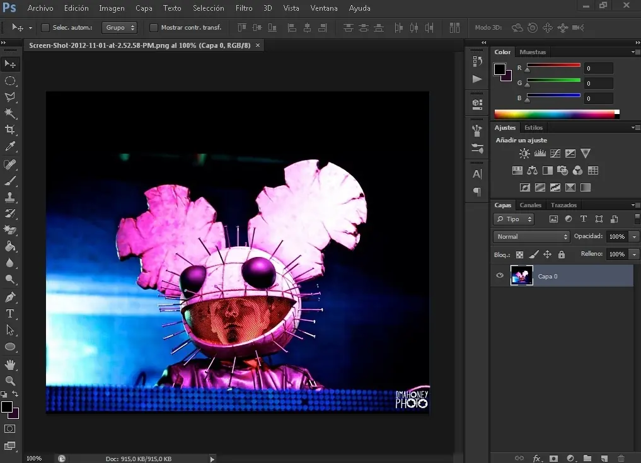Switch to the Muestras tab
The image size is (641, 463).
coord(532,52)
